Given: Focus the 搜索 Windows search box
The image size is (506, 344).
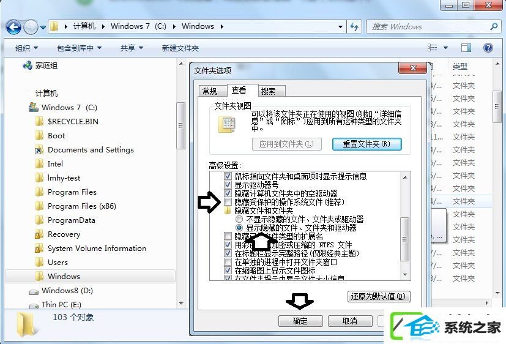Looking at the screenshot, I should pyautogui.click(x=433, y=27).
